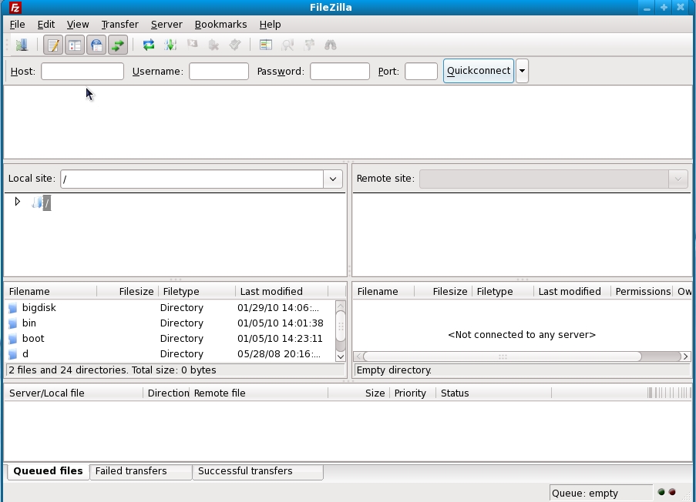Click the Cancel current operation icon
This screenshot has height=502, width=696.
(192, 44)
